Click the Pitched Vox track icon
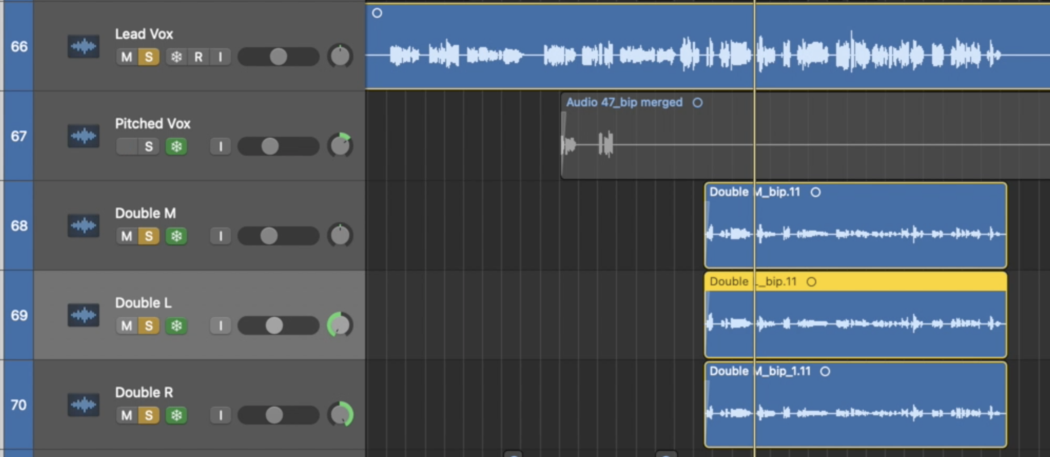The width and height of the screenshot is (1050, 457). pos(83,136)
